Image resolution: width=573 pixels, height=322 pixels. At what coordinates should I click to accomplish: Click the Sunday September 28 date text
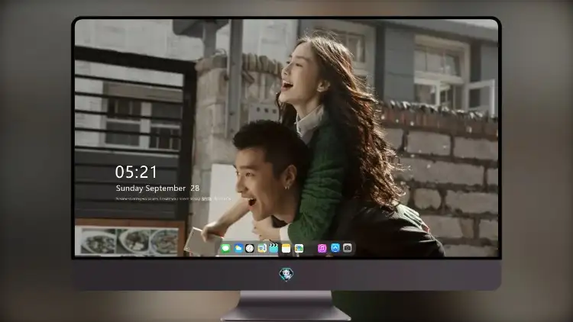click(x=157, y=188)
